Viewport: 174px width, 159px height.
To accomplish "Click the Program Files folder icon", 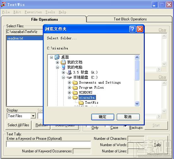I will [75, 88].
